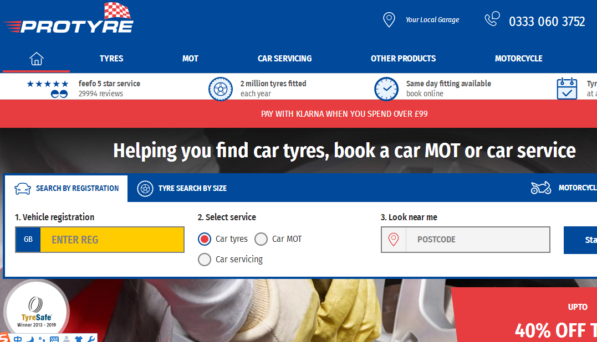Select the Car MOT radio option
597x342 pixels.
(x=261, y=239)
